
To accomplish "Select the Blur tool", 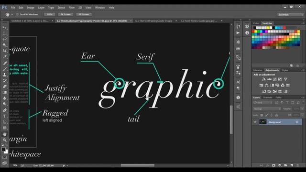I will click(x=4, y=98).
